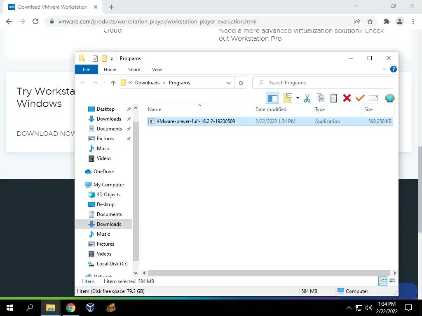Expand the address bar history dropdown
Viewport: 422px width, 316px height.
point(228,83)
